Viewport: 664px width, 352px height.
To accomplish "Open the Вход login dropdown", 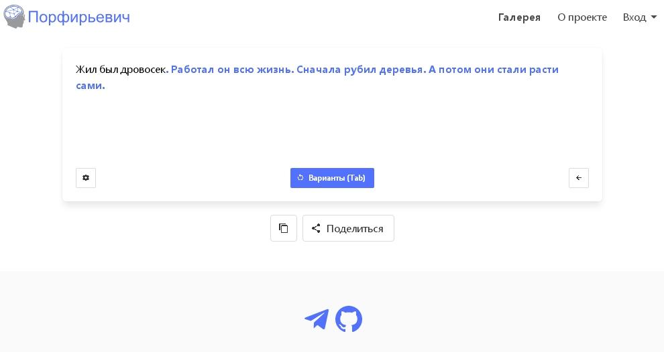I will tap(634, 17).
